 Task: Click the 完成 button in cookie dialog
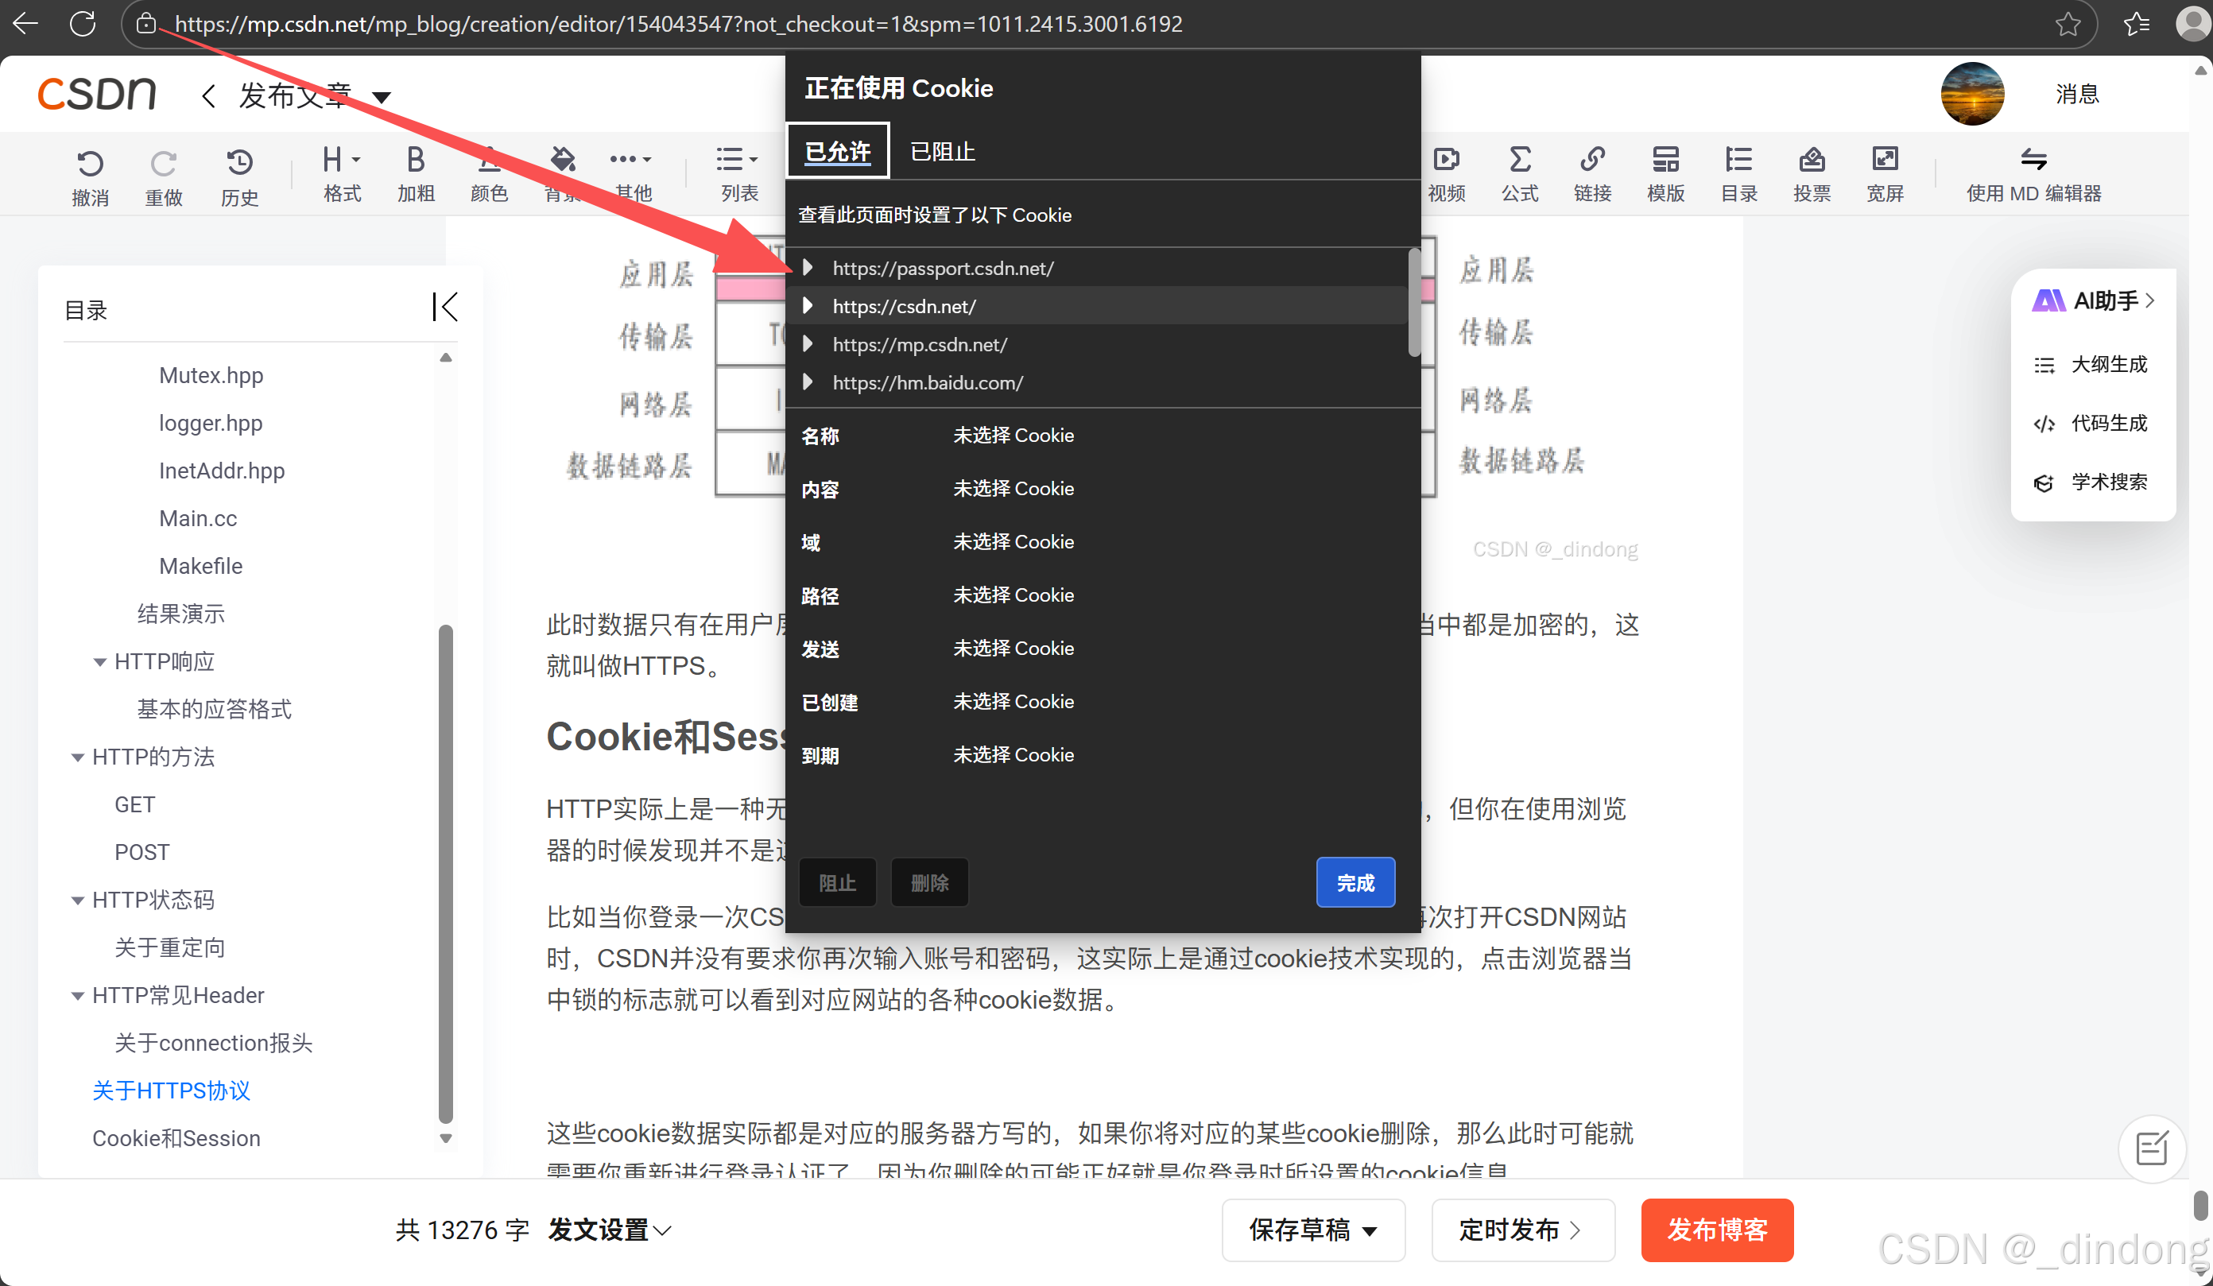1355,882
